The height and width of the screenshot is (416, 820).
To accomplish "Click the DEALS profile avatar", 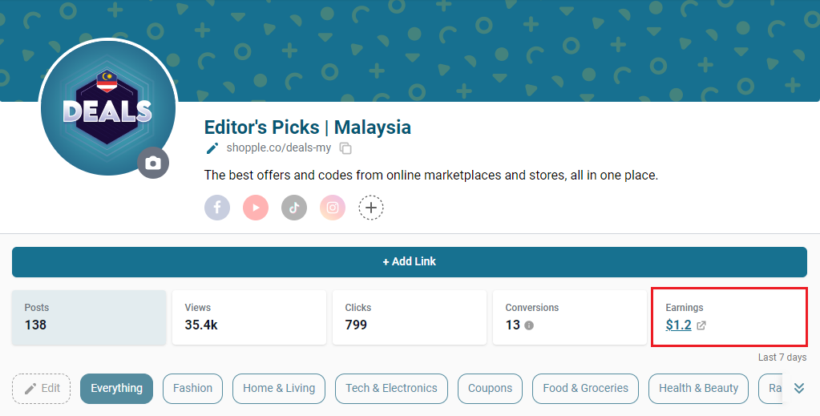I will (108, 107).
